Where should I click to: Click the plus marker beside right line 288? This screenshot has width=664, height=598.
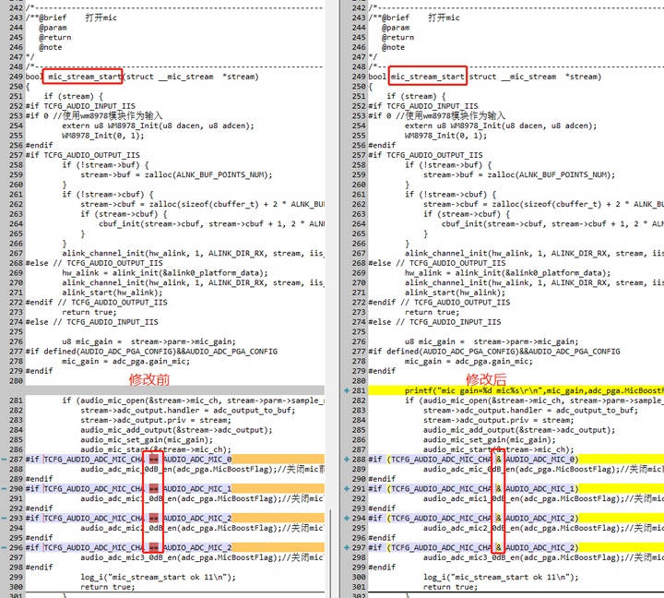[x=347, y=460]
